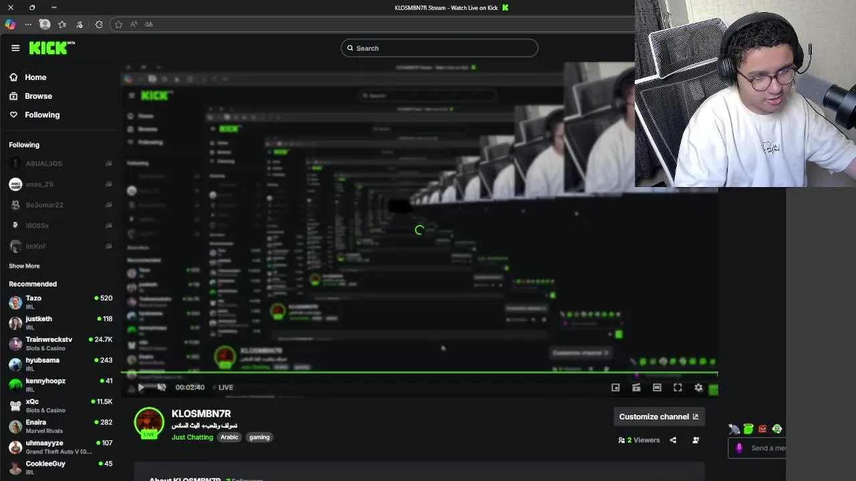The height and width of the screenshot is (481, 856).
Task: Open browser three-dots settings menu
Action: pos(28,24)
